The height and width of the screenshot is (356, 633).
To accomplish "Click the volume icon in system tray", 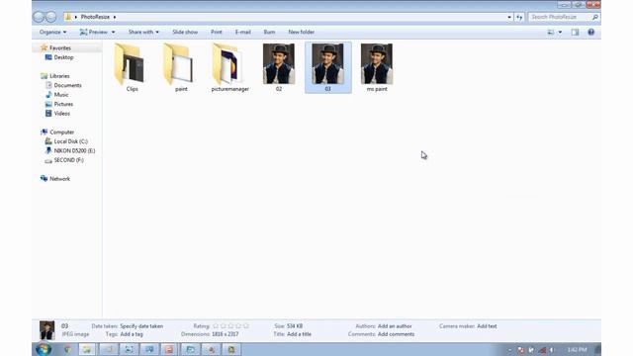I will tap(552, 350).
